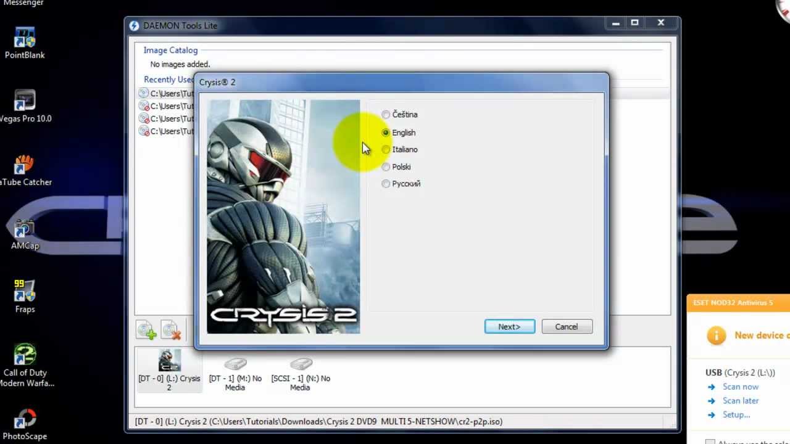Cancel the Crysis 2 setup dialog

(x=567, y=327)
